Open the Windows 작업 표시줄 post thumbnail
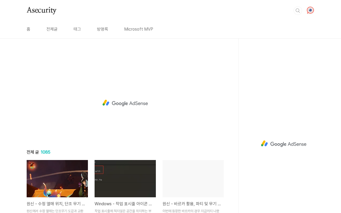The image size is (341, 213). tap(125, 178)
